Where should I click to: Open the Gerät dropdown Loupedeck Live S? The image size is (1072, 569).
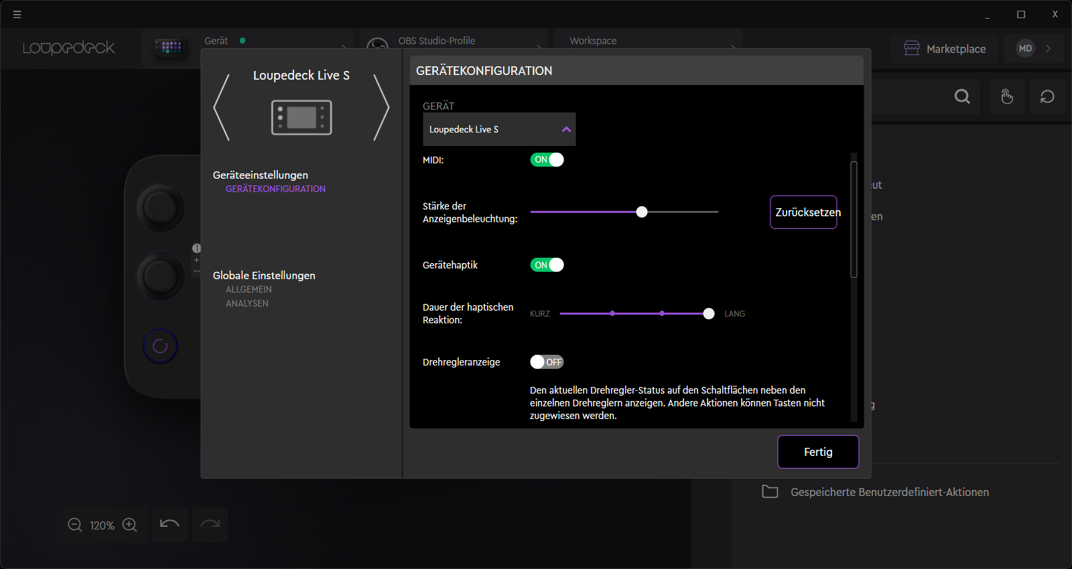(499, 129)
